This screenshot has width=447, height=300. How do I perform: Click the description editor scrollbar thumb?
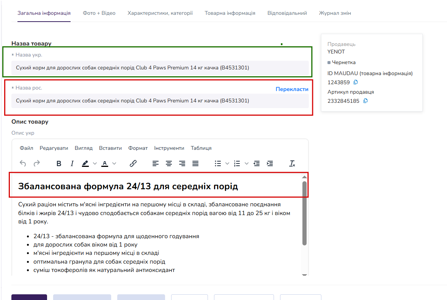(304, 213)
